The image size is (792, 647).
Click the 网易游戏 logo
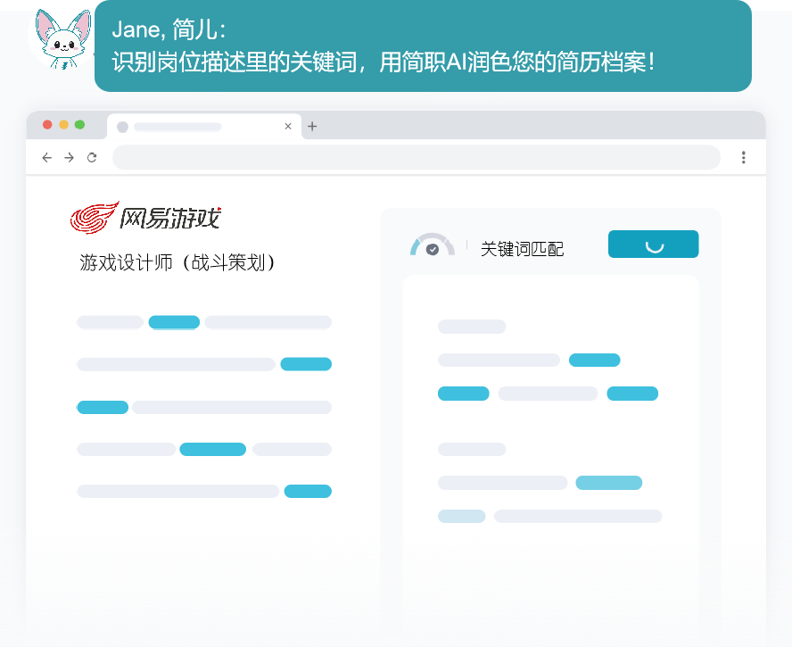coord(145,217)
